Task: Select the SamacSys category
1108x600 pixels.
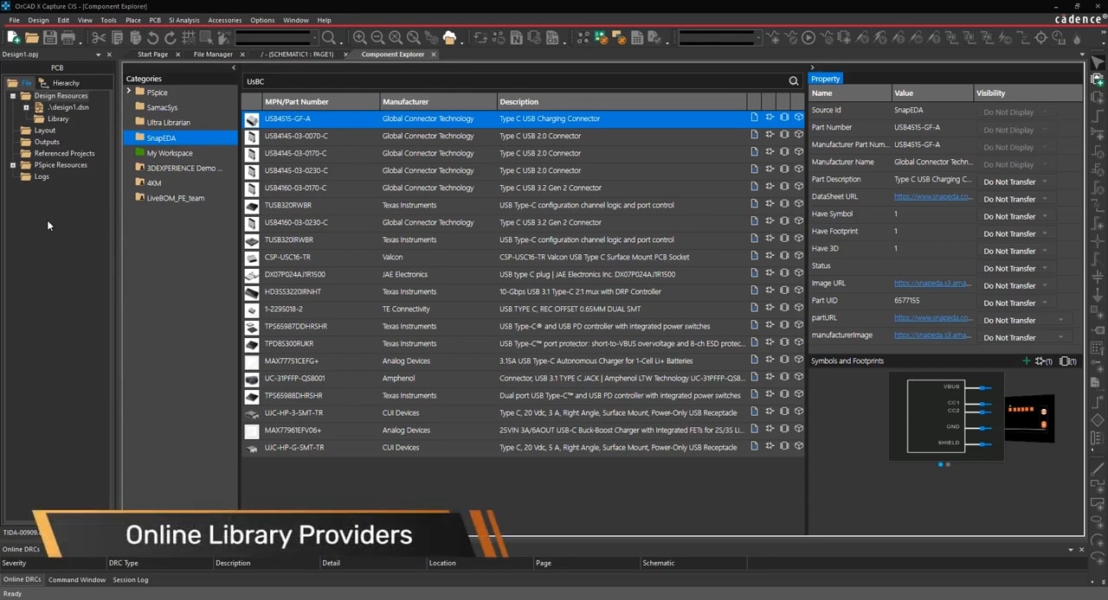Action: coord(162,107)
